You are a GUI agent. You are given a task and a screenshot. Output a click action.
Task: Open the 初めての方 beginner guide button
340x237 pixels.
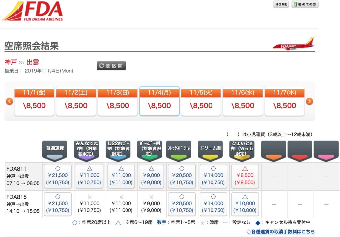[x=305, y=4]
